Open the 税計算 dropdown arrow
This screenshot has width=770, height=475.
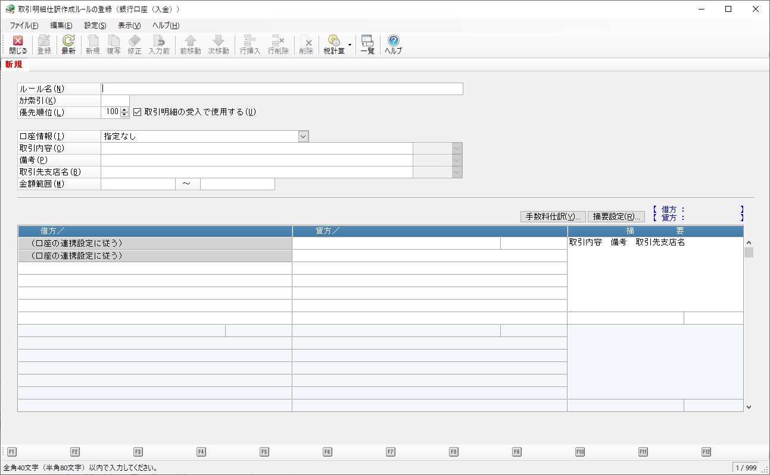(x=350, y=45)
